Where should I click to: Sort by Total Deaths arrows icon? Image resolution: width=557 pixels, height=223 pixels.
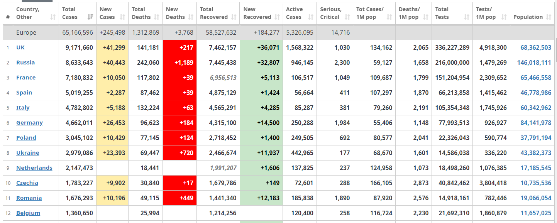click(x=156, y=17)
